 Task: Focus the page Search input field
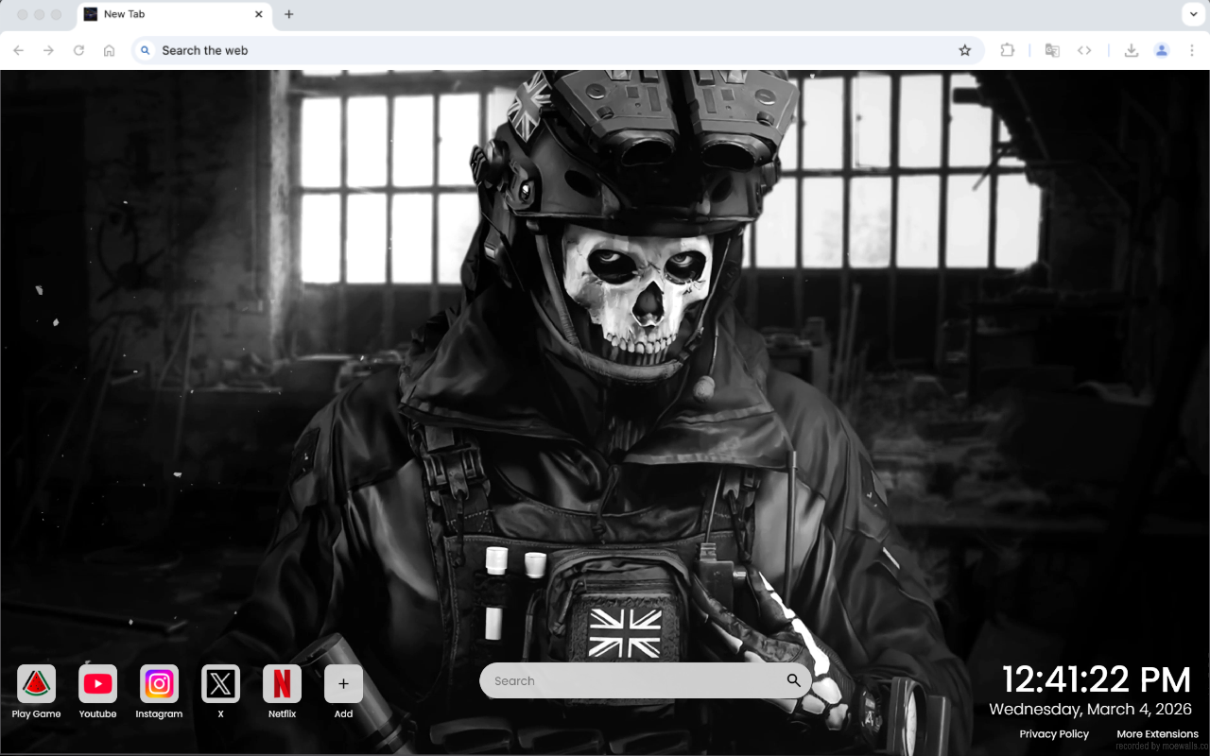[x=646, y=680]
